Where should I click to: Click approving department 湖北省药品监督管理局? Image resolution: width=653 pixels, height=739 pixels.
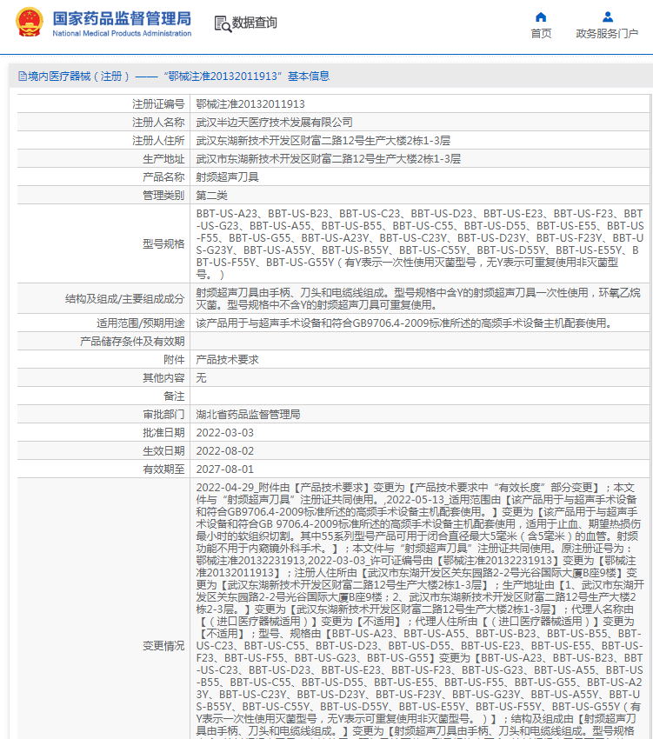pyautogui.click(x=248, y=415)
